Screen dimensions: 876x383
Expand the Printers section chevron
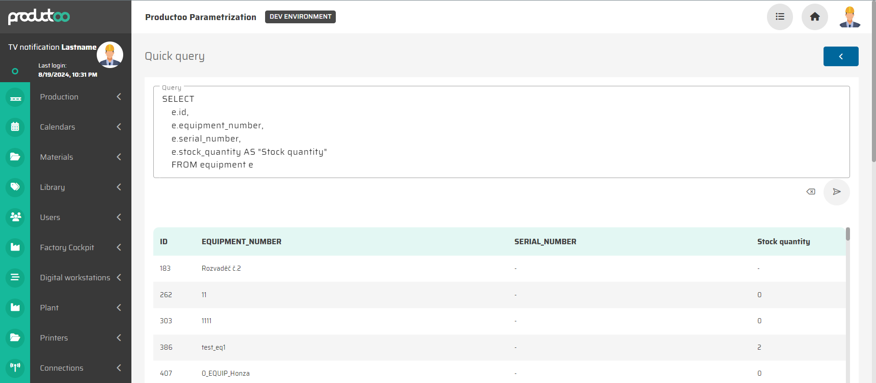pos(119,338)
